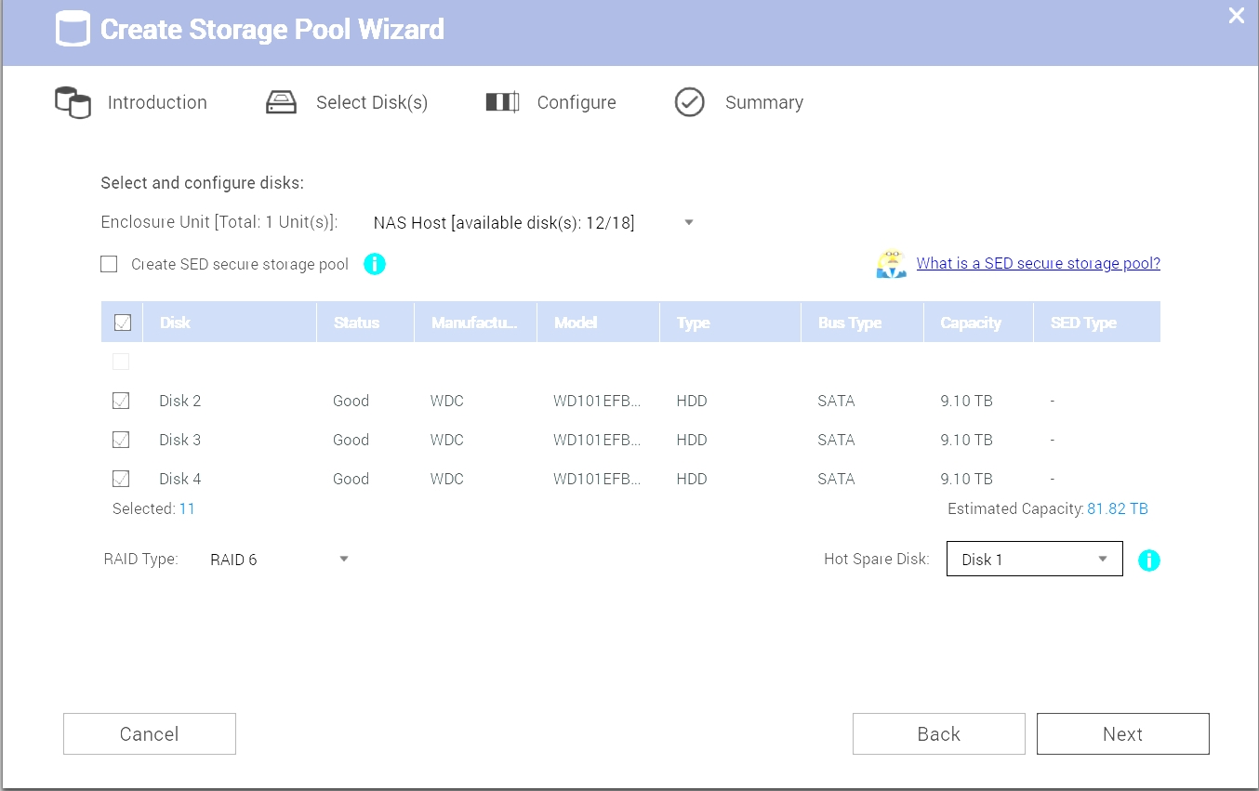1259x791 pixels.
Task: Click the SED info icon beside the checkbox
Action: point(375,264)
